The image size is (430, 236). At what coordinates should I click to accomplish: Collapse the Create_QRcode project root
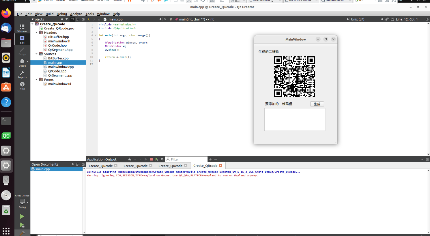[x=33, y=24]
